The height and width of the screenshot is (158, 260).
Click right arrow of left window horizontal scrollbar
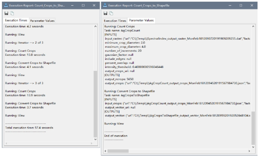tap(91, 144)
